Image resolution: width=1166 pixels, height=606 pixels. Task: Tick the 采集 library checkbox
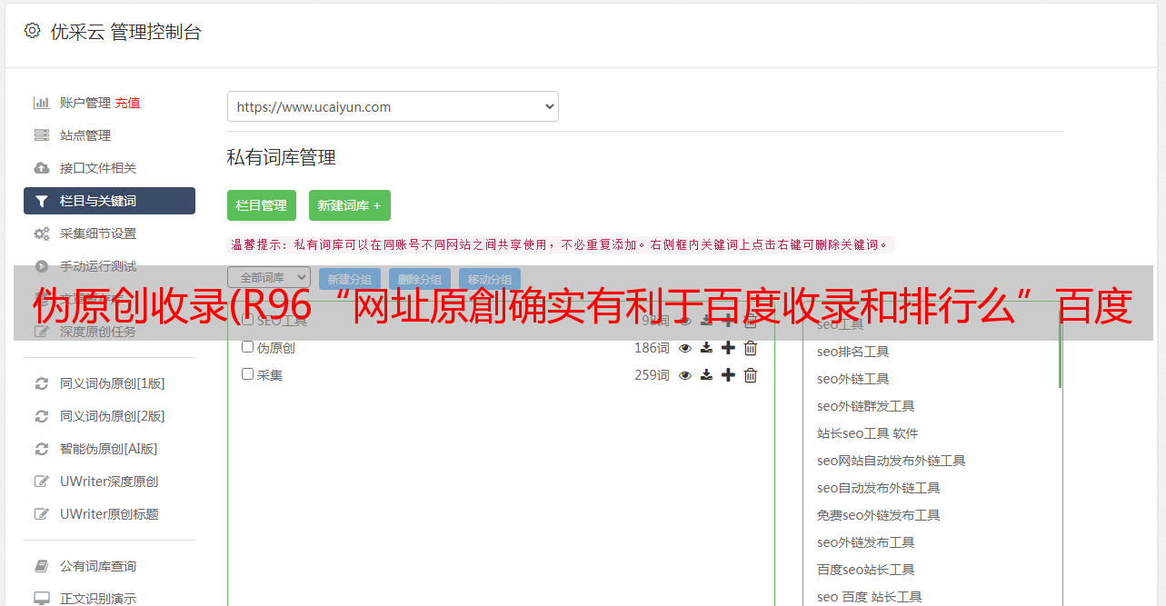[247, 373]
